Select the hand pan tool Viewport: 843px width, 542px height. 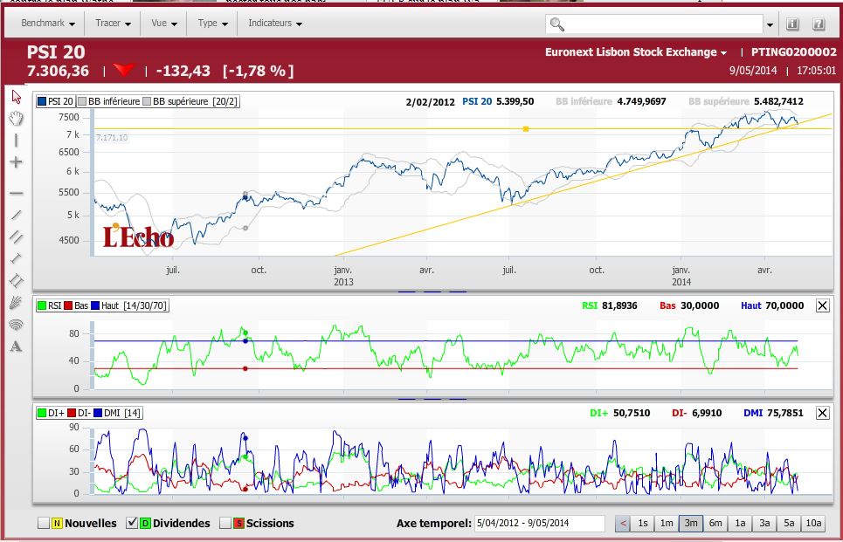(x=17, y=118)
